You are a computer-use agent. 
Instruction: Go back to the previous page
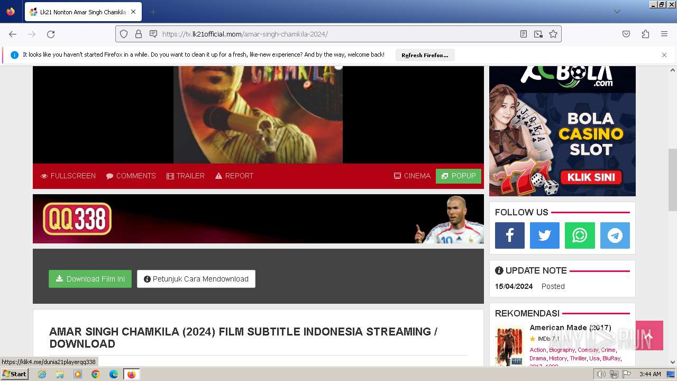pyautogui.click(x=13, y=34)
